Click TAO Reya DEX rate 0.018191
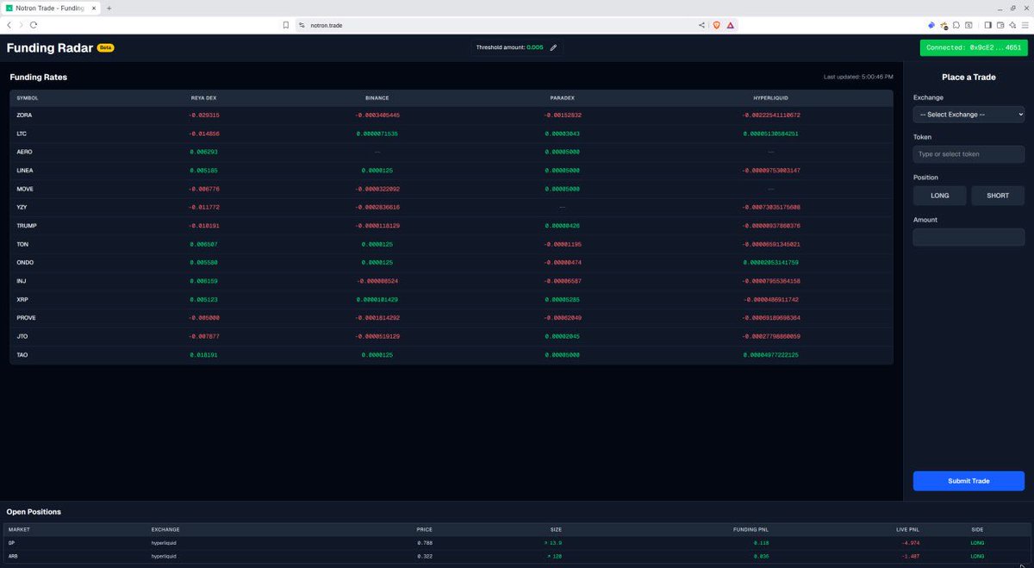Image resolution: width=1034 pixels, height=568 pixels. (x=204, y=355)
